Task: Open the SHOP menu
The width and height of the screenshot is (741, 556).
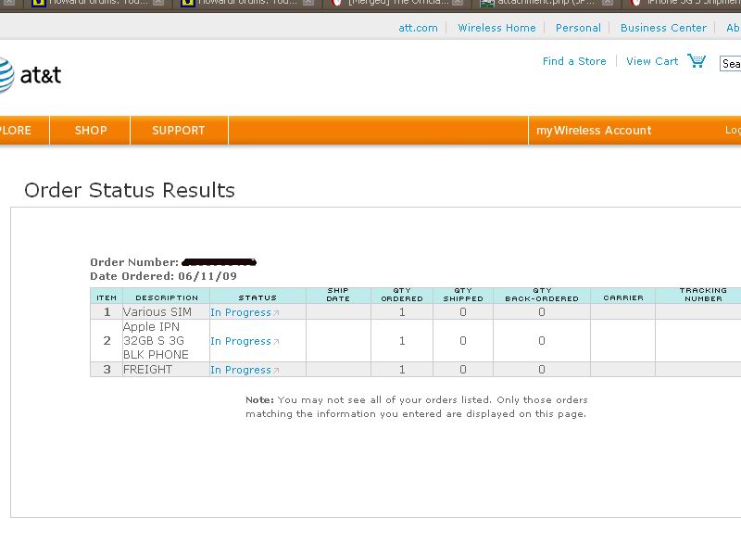Action: coord(90,131)
